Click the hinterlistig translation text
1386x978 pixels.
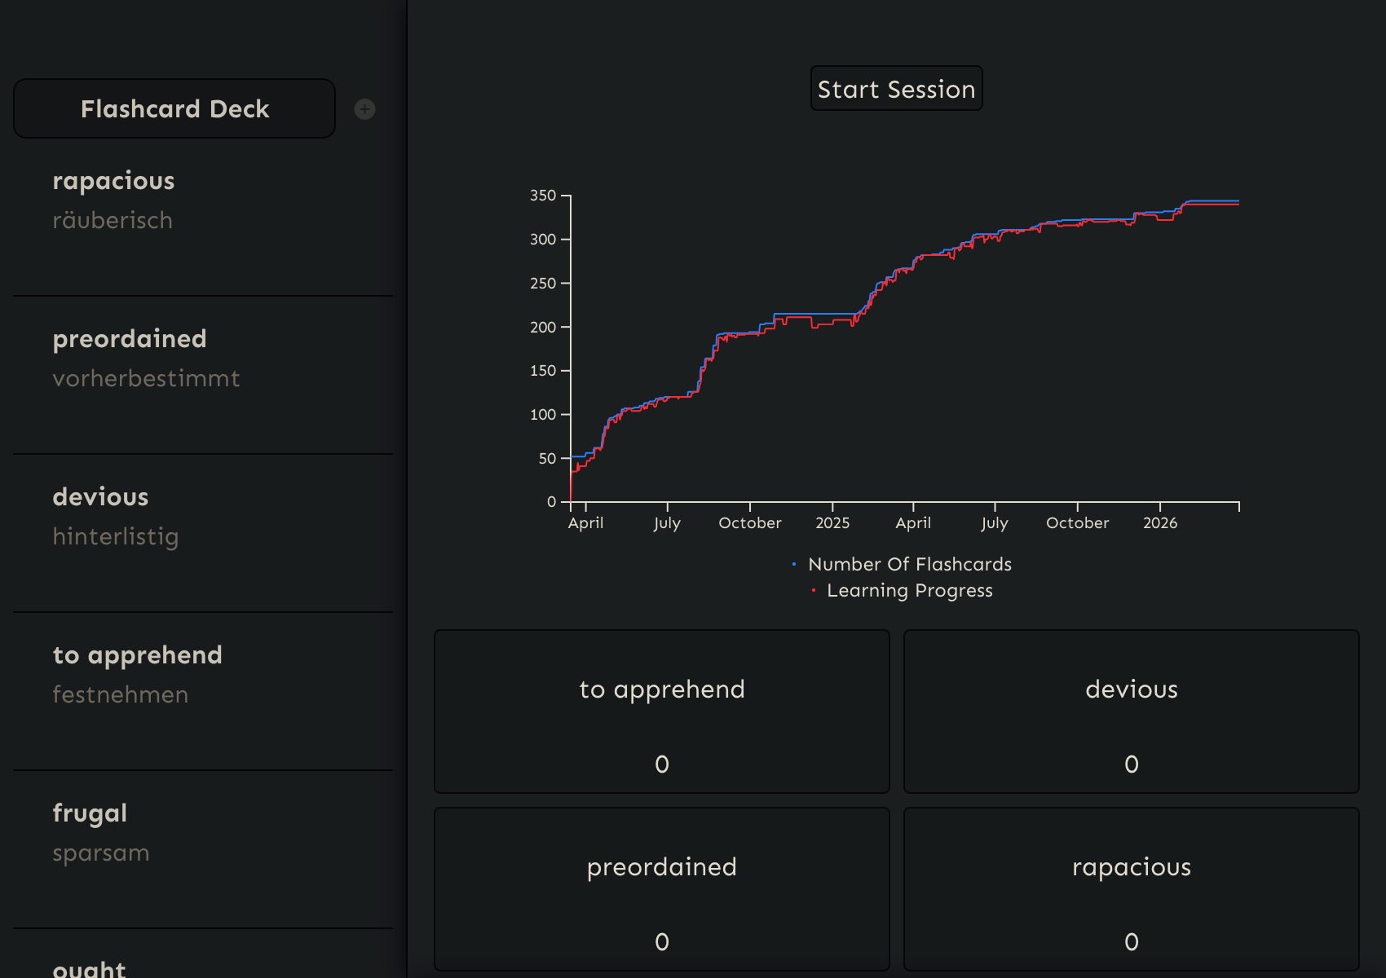[115, 537]
